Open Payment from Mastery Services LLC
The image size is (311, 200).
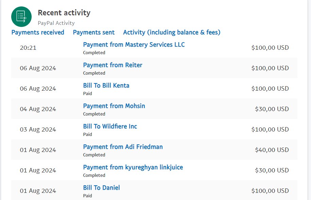coord(134,45)
